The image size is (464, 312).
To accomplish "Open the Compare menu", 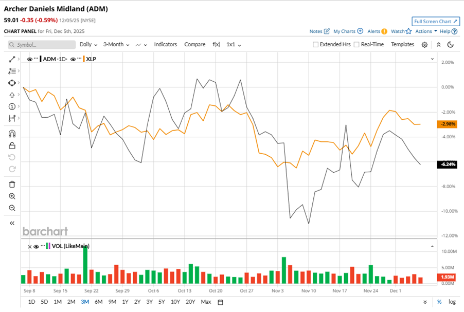I will click(195, 44).
